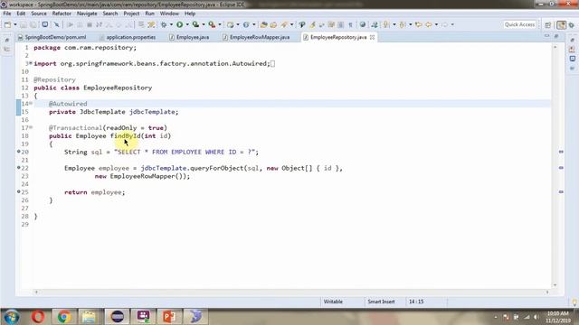The width and height of the screenshot is (579, 325).
Task: Click the marker on line 22 gutter
Action: [18, 168]
